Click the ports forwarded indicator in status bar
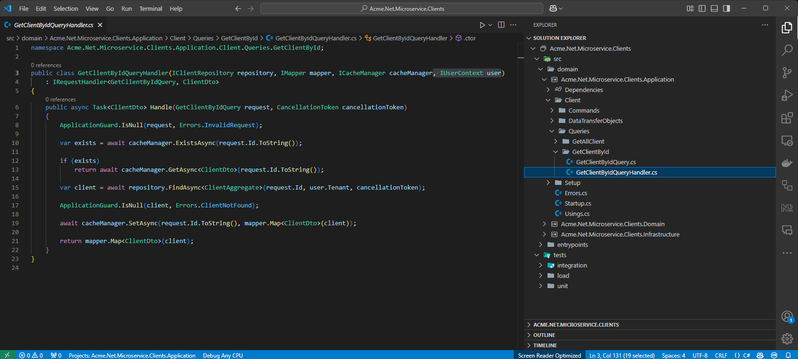Viewport: 798px width, 359px height. (x=56, y=355)
